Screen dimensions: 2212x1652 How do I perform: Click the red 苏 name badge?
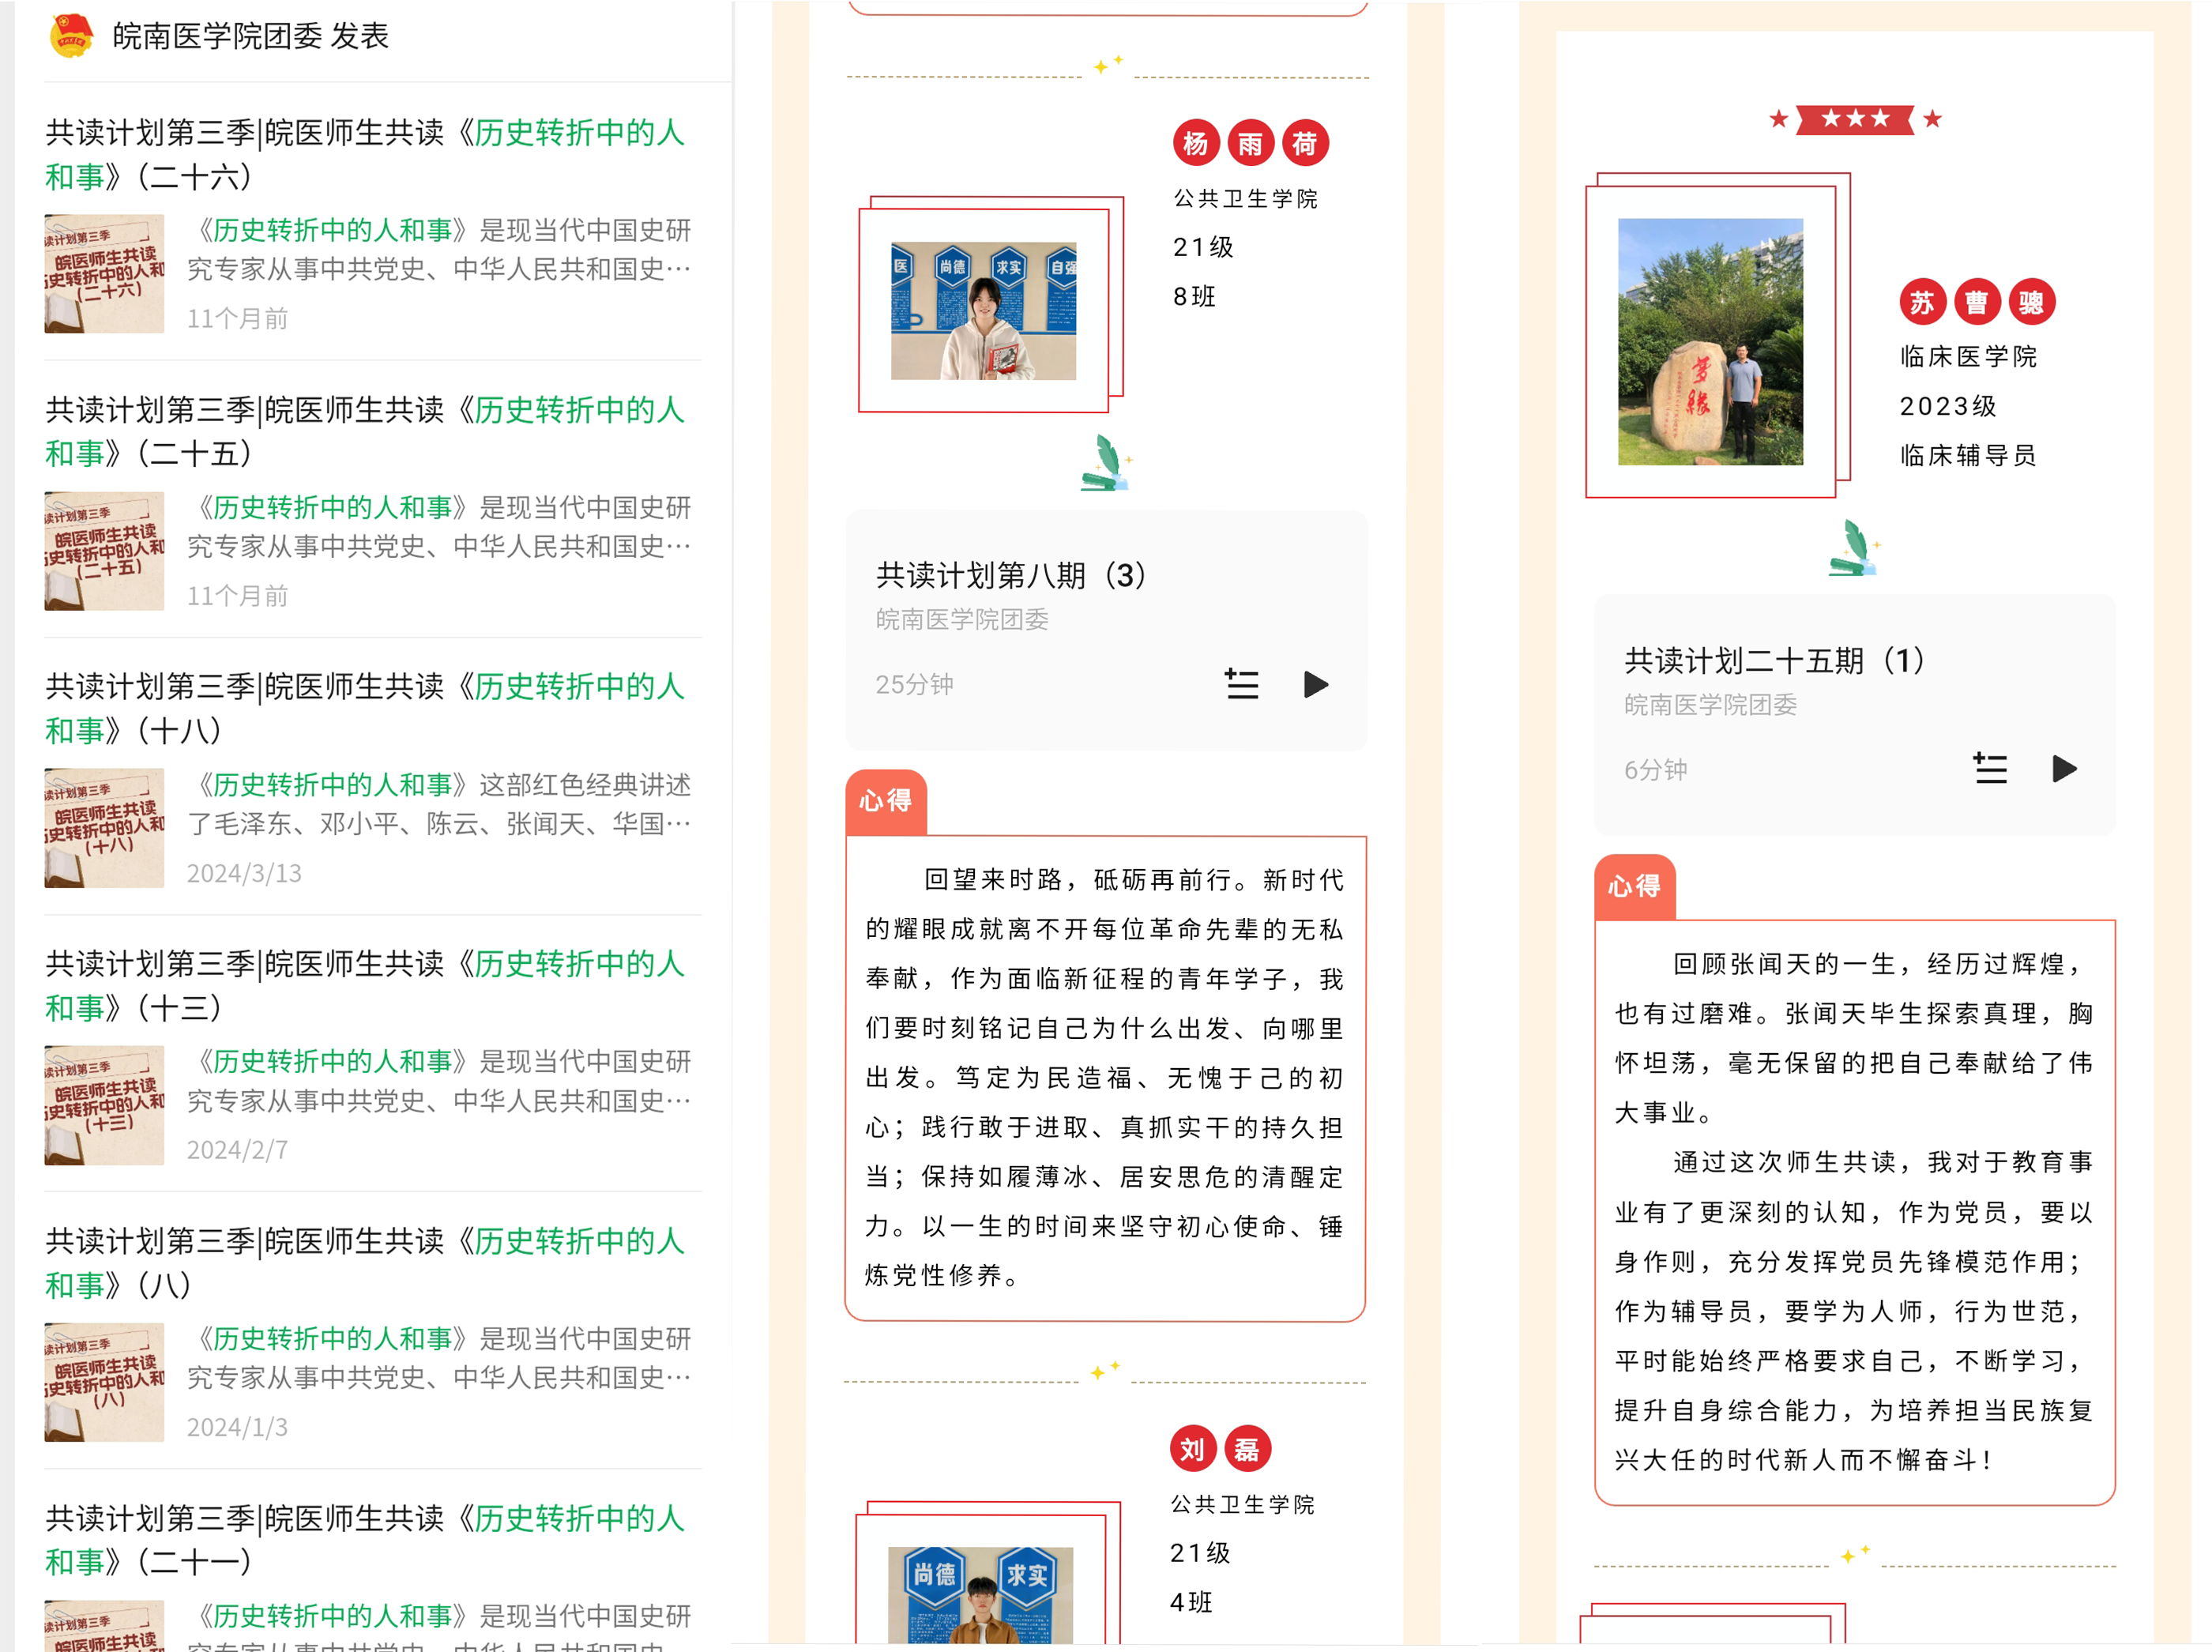point(1922,302)
